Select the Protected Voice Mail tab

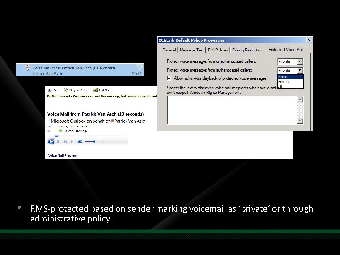[x=286, y=50]
